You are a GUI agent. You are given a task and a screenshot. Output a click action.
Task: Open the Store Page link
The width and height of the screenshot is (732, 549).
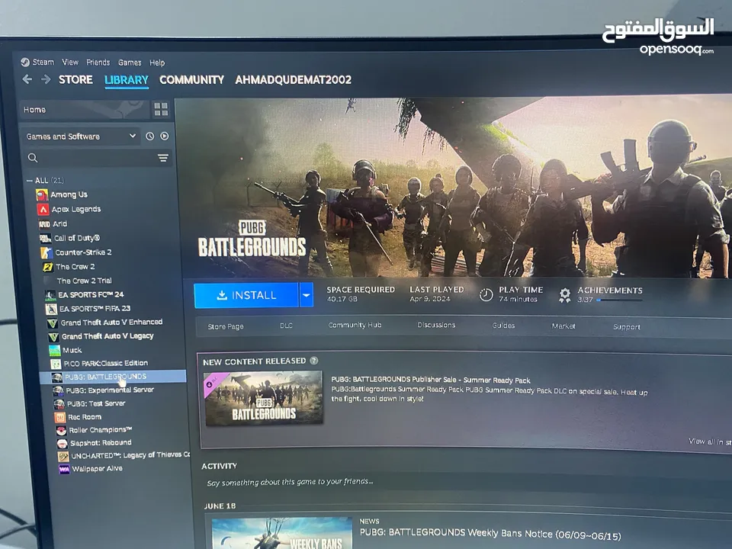[226, 326]
